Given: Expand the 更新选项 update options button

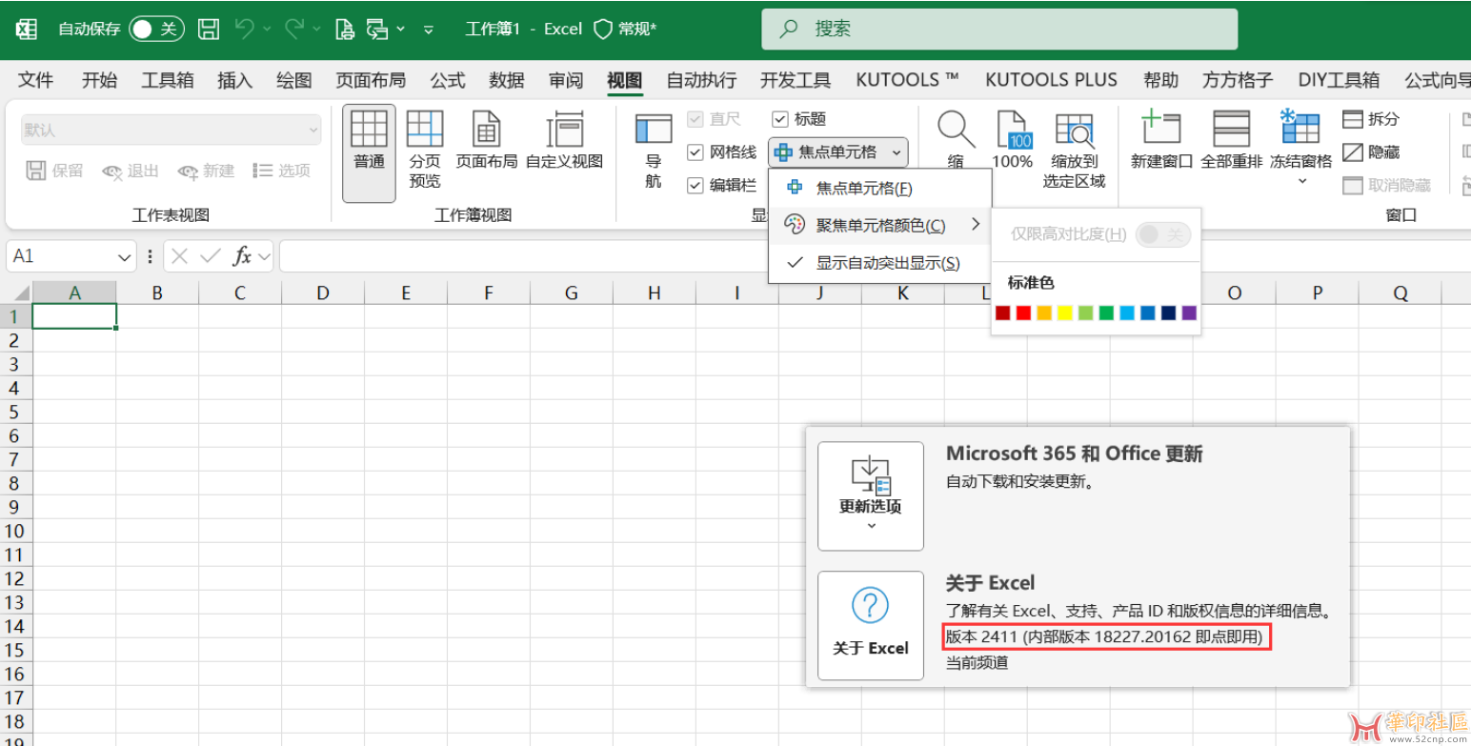Looking at the screenshot, I should click(x=871, y=496).
